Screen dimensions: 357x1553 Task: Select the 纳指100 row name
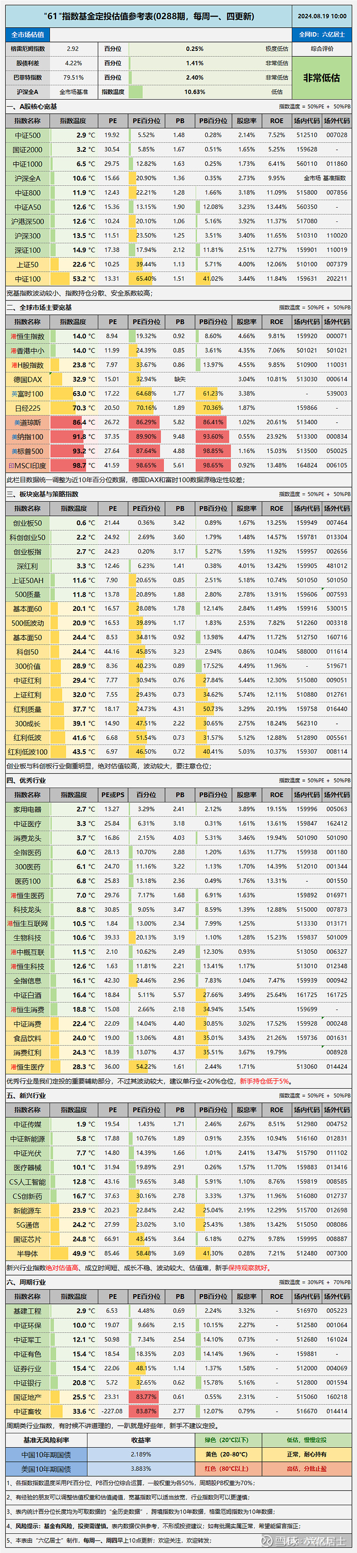(x=28, y=437)
